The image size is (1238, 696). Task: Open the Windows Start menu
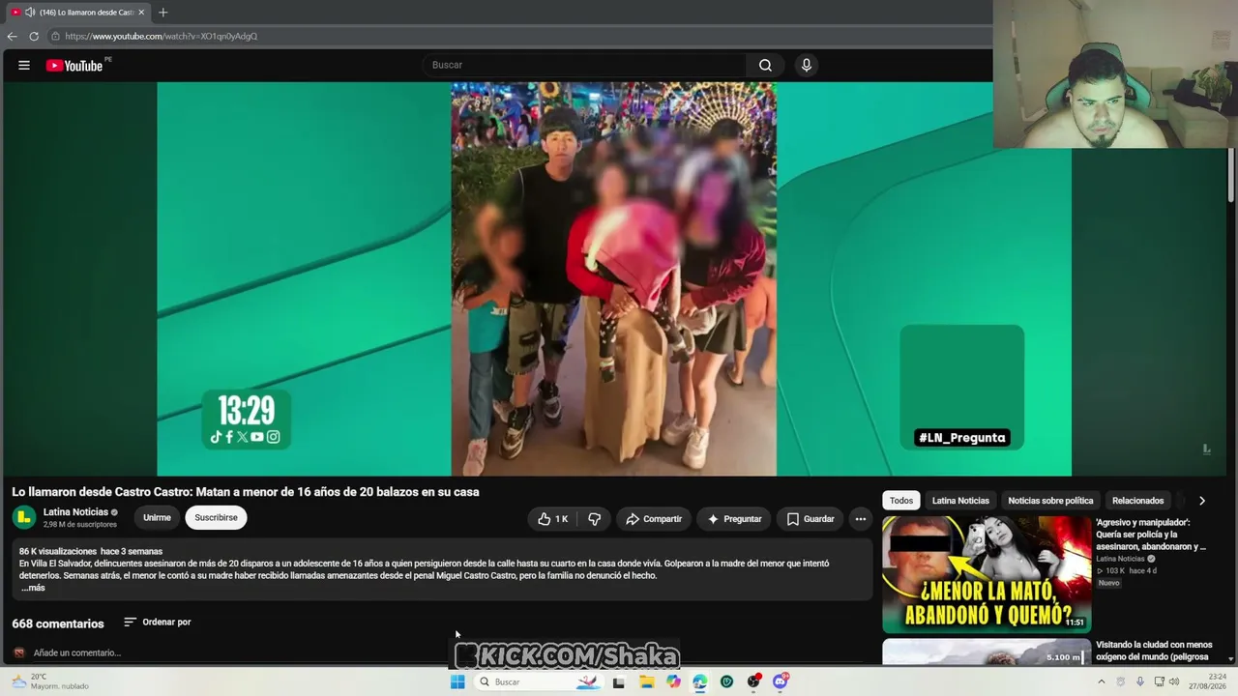point(457,681)
